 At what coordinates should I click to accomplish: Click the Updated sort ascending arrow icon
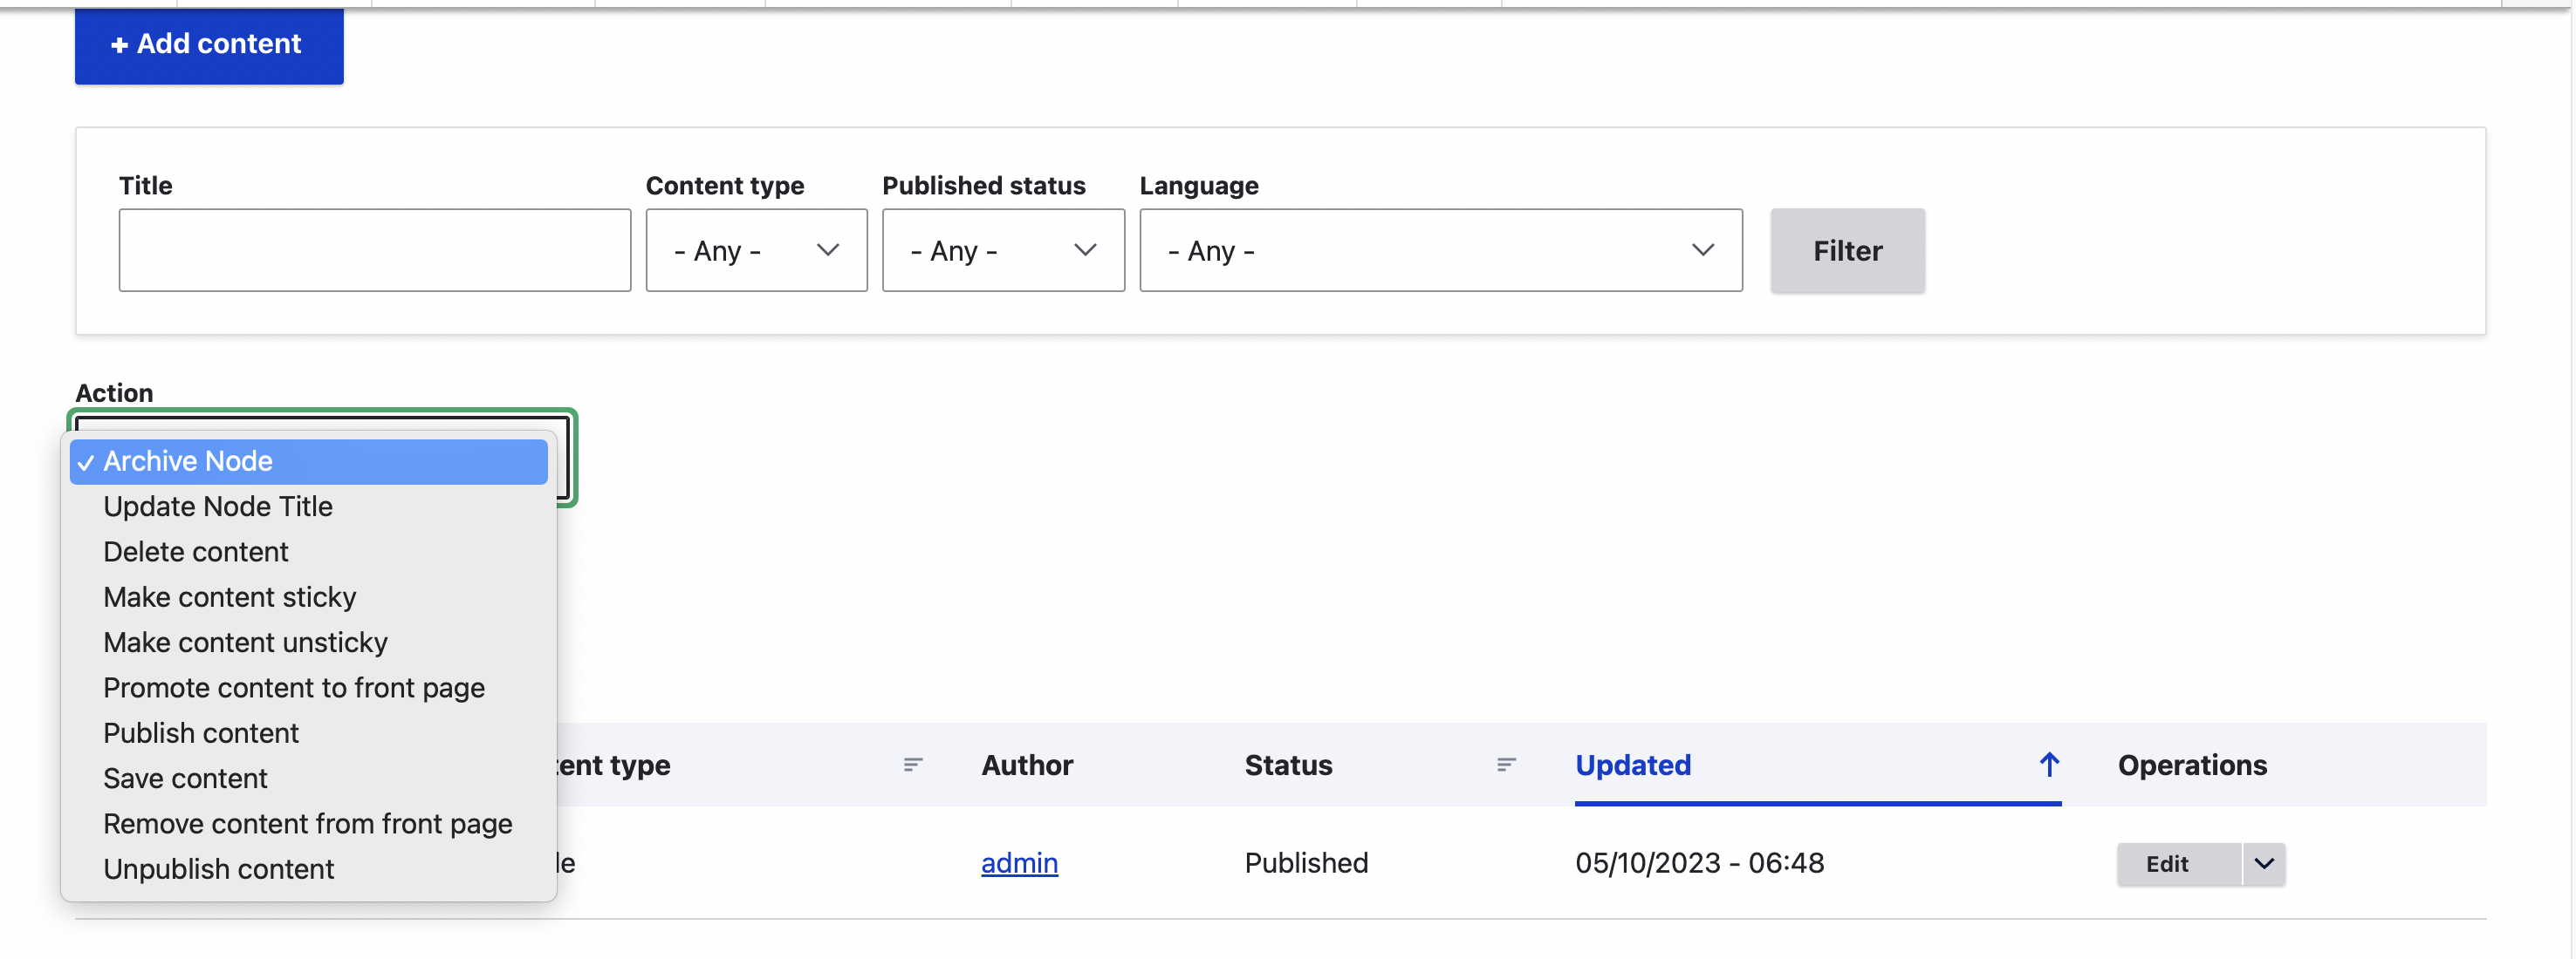tap(2048, 765)
